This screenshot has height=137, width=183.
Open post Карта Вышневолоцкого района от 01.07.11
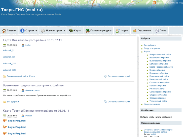click(x=32, y=40)
